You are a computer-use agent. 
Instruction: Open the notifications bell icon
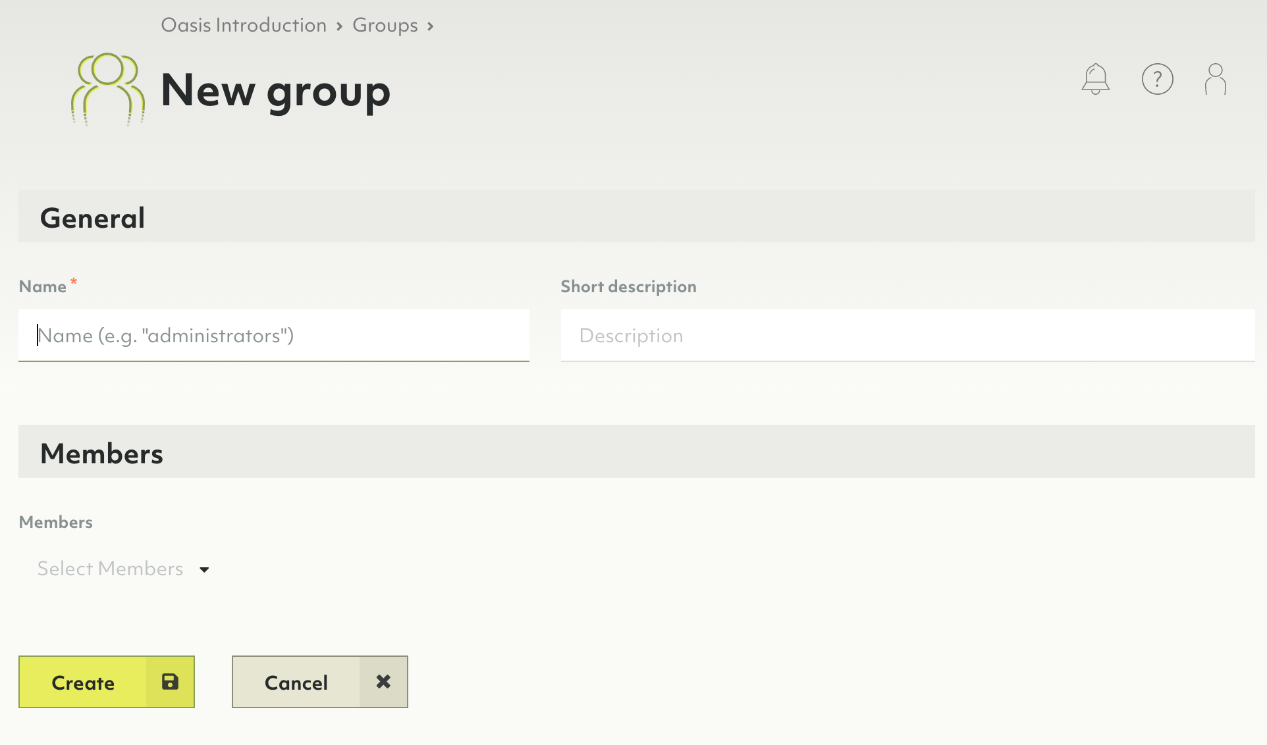[1095, 79]
